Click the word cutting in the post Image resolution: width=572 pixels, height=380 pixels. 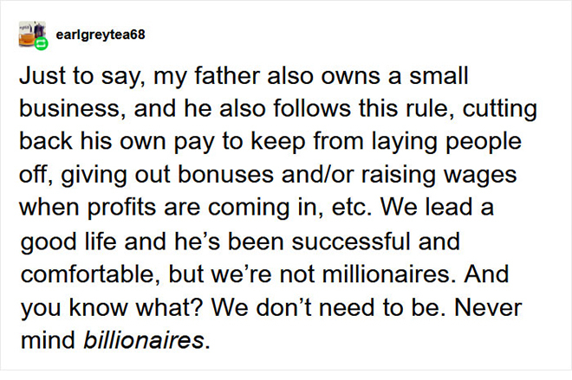(500, 109)
